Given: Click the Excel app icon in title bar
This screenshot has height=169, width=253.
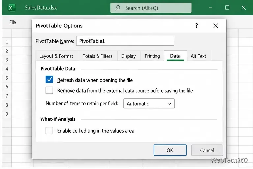Looking at the screenshot, I should coord(11,8).
